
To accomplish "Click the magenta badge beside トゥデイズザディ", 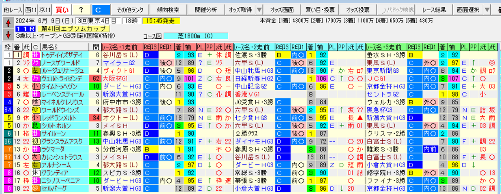I will [x=35, y=55].
